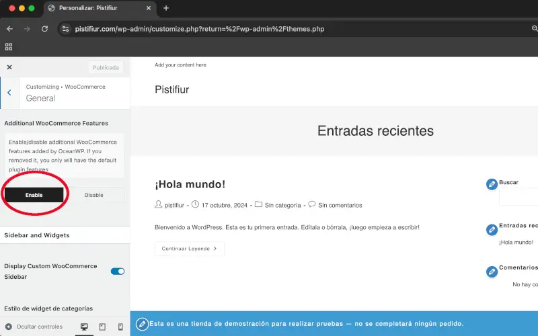Open ¡Hola mundo! in recent entries sidebar

click(516, 243)
